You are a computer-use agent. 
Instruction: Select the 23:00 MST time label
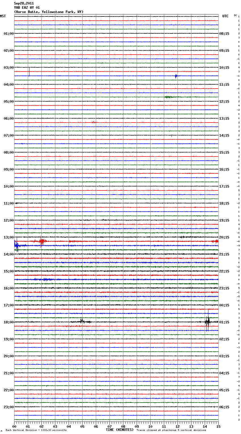pos(9,407)
